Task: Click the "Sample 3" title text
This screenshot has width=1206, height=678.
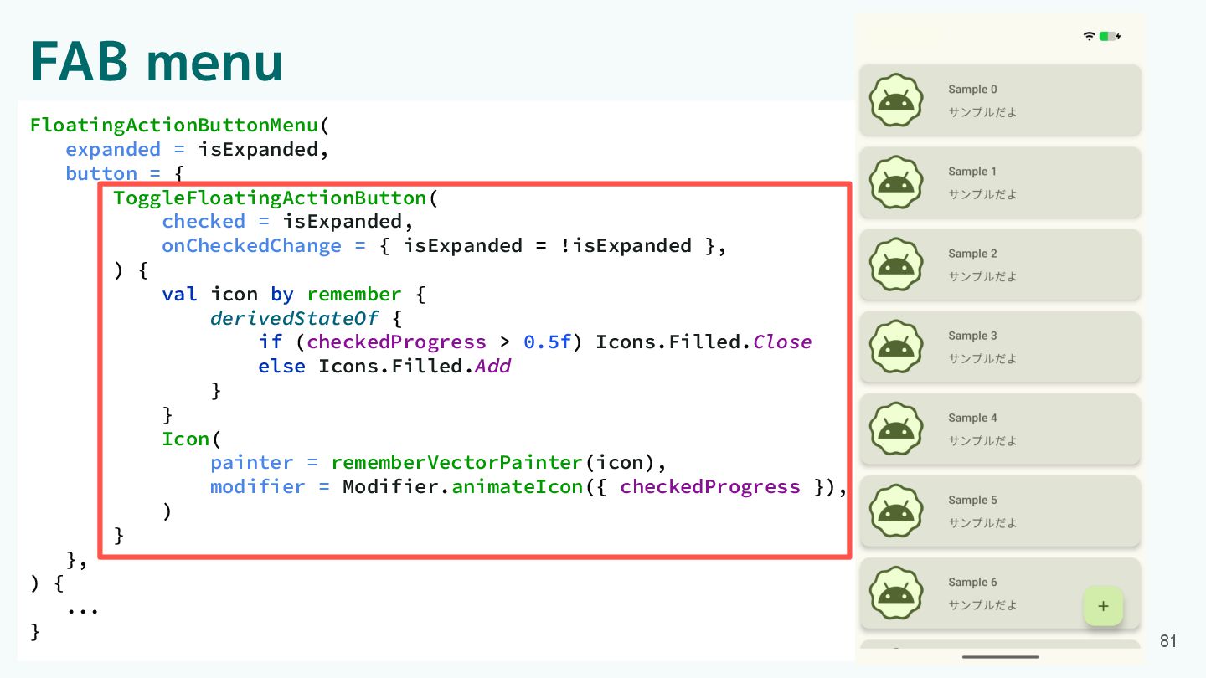Action: click(972, 336)
